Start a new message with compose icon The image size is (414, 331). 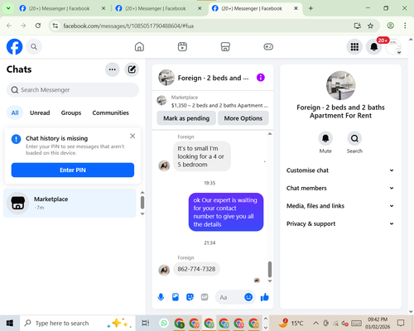point(132,70)
